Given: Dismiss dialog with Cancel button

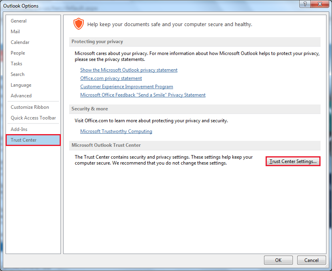Looking at the screenshot, I should (311, 260).
